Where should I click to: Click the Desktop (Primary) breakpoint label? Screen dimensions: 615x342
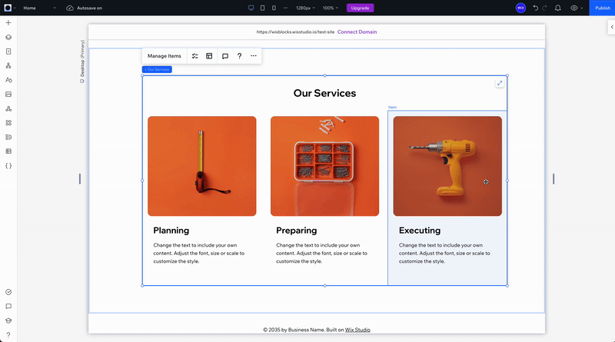point(82,61)
